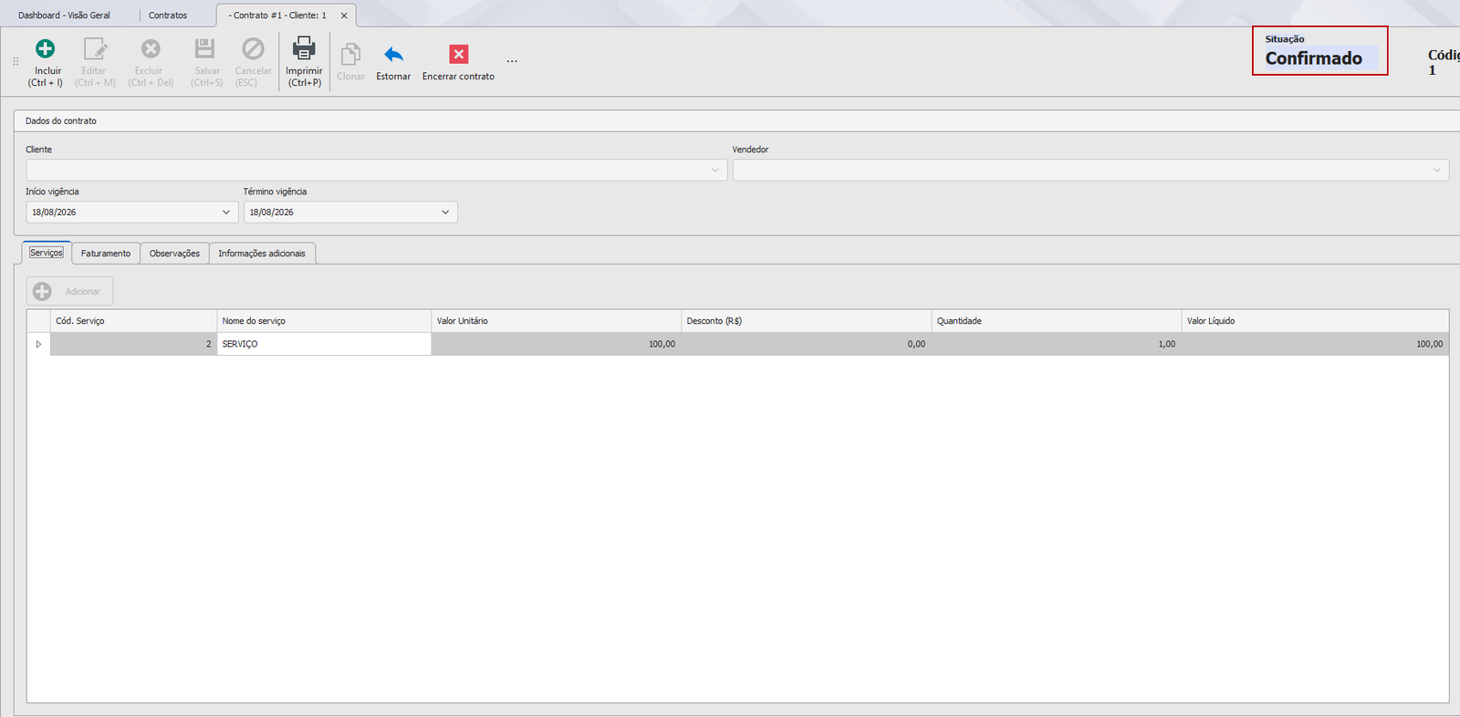The width and height of the screenshot is (1460, 717).
Task: Click the Clonar copy icon
Action: [x=350, y=55]
